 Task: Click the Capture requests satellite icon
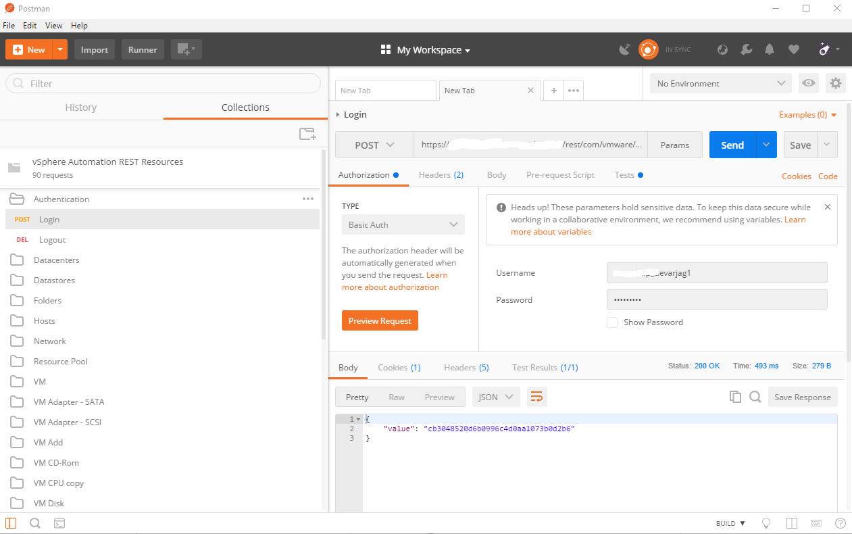pos(624,49)
